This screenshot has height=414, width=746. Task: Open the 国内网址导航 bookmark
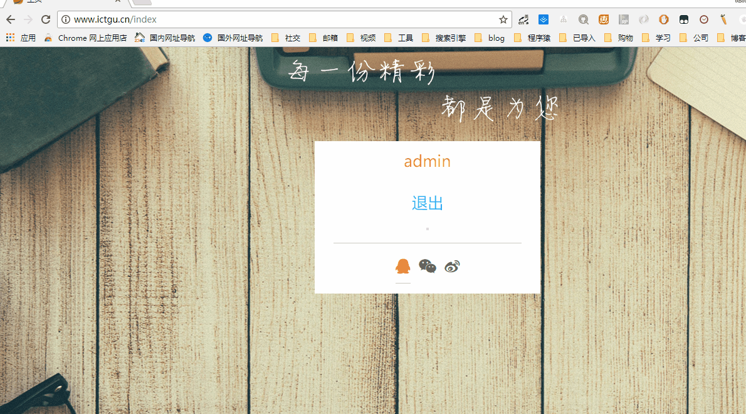click(x=165, y=38)
